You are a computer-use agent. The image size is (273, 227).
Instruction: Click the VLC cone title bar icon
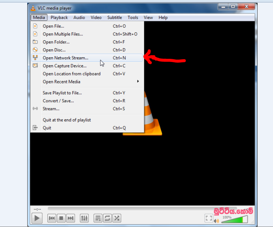[33, 8]
